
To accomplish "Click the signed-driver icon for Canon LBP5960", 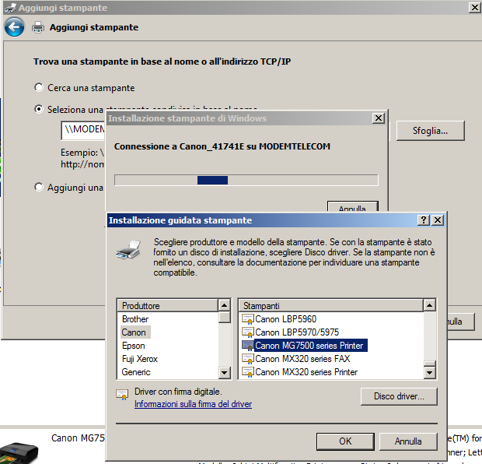I will [x=248, y=319].
